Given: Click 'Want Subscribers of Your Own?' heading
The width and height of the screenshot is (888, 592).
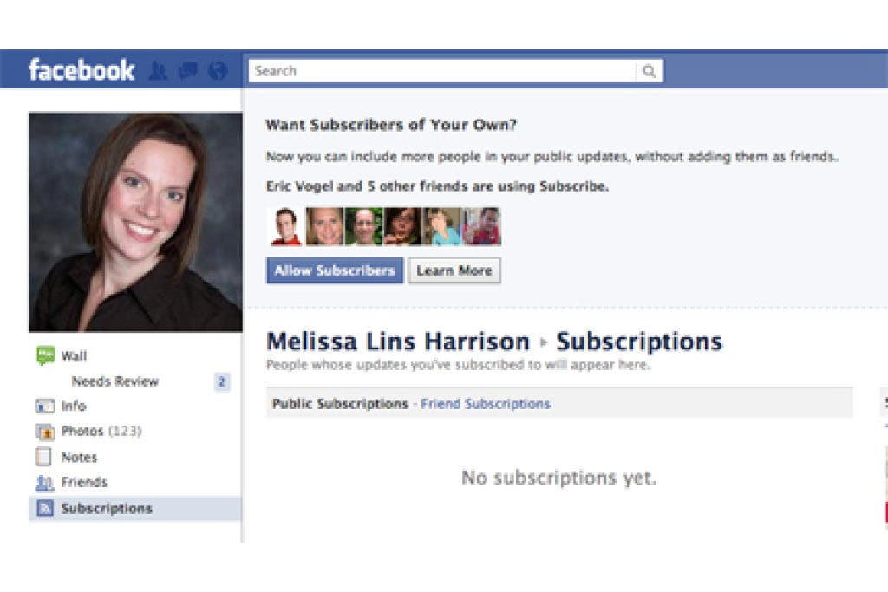Looking at the screenshot, I should pos(391,125).
